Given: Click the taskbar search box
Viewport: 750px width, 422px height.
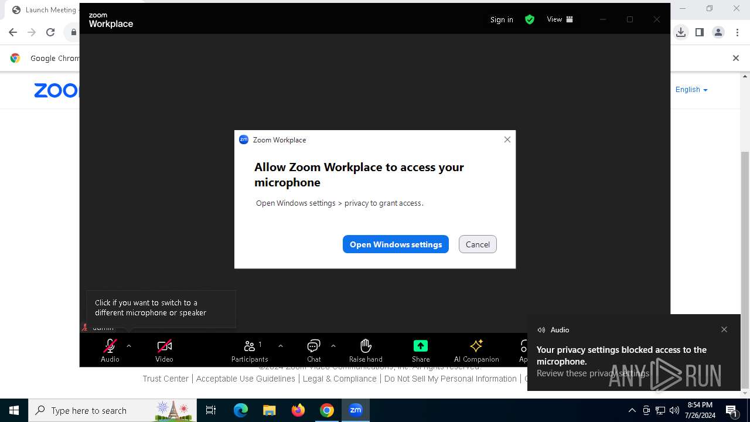Looking at the screenshot, I should click(x=112, y=410).
